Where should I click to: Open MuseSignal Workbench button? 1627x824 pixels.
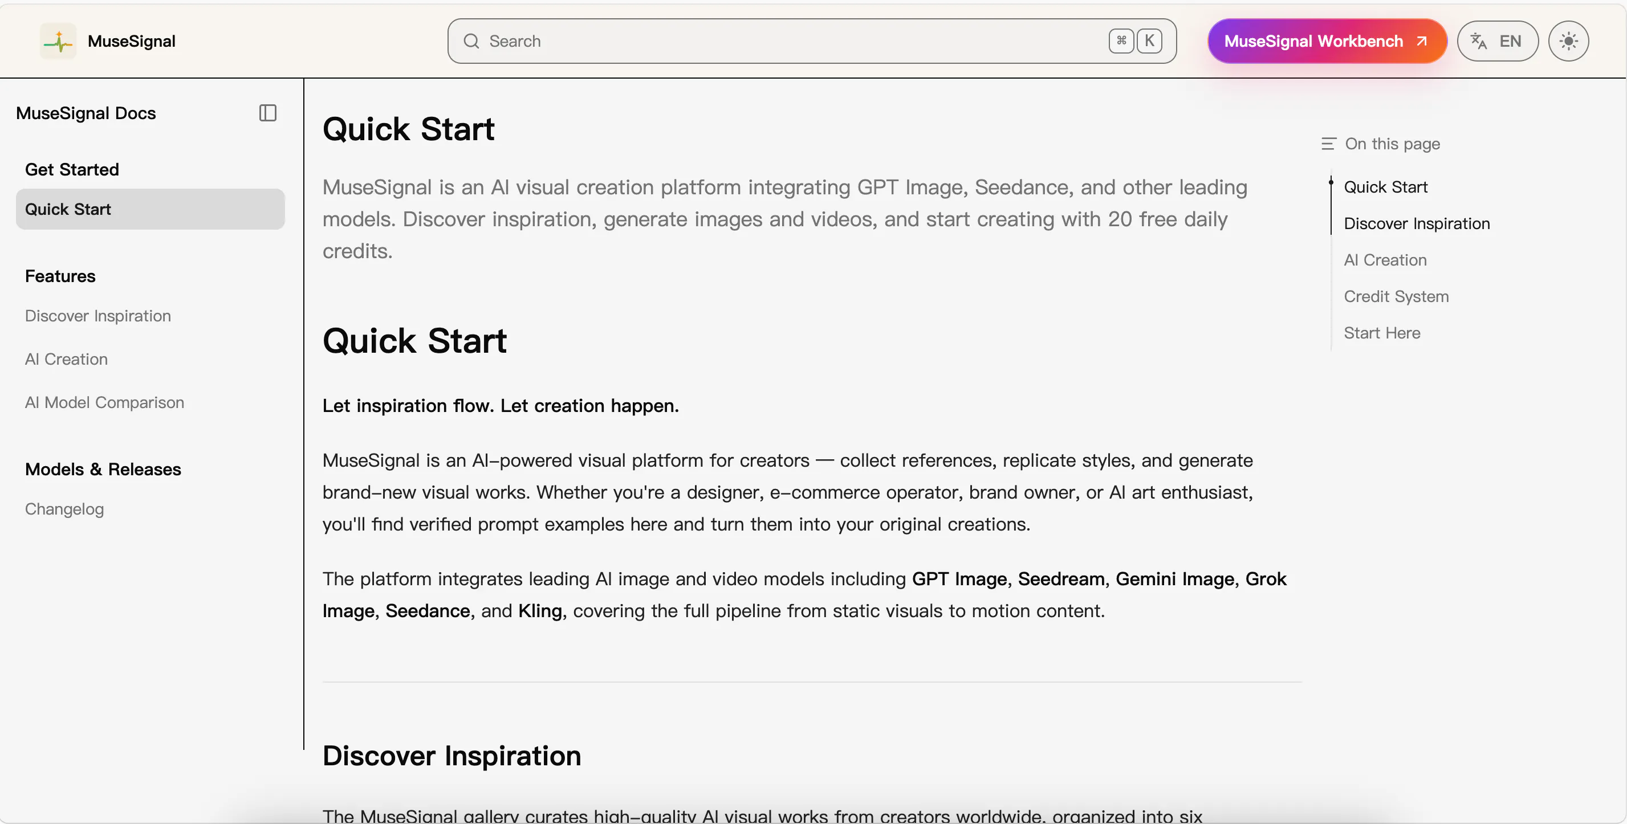(1327, 41)
